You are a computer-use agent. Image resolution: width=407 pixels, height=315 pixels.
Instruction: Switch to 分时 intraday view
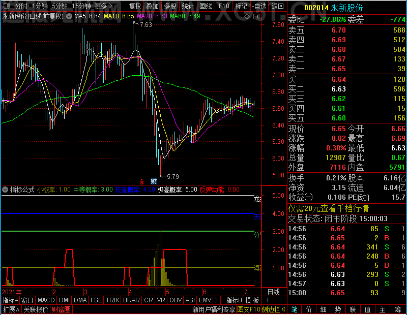(21, 6)
